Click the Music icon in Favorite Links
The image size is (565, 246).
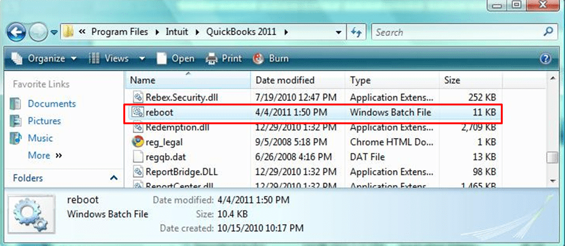coord(15,138)
